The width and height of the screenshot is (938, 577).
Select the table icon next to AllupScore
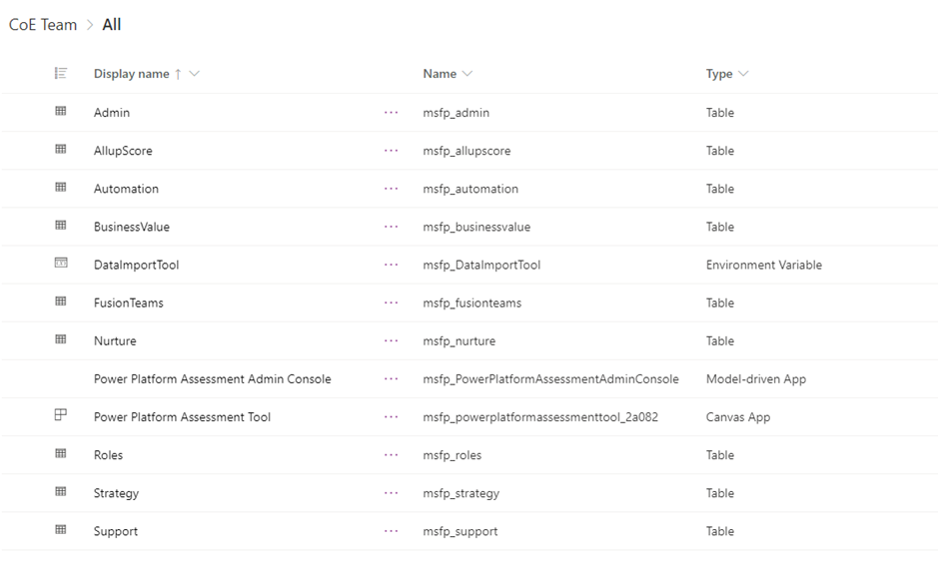tap(60, 150)
